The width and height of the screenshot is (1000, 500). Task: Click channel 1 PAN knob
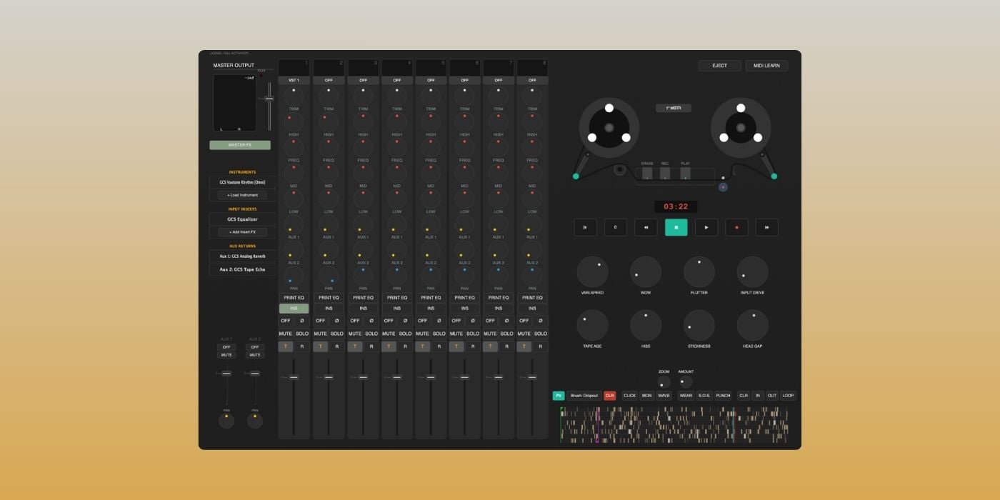294,275
